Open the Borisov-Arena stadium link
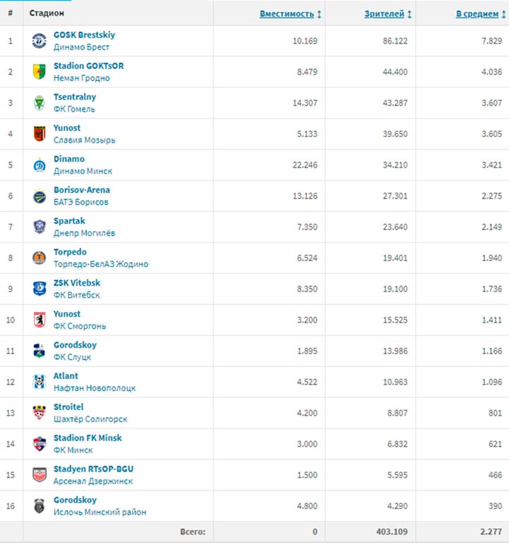Screen dimensions: 509x543 click(81, 190)
